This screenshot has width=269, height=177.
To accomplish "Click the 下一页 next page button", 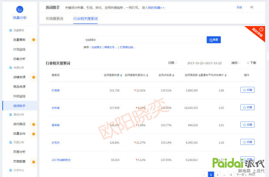I will pos(241,174).
